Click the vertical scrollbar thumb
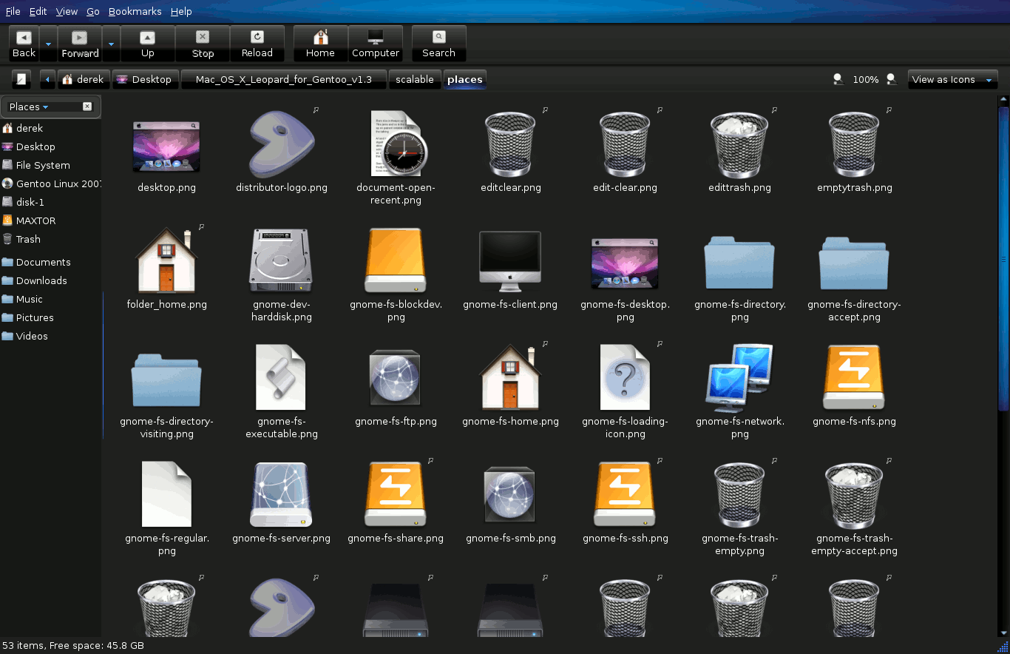1010x654 pixels. click(x=1003, y=259)
